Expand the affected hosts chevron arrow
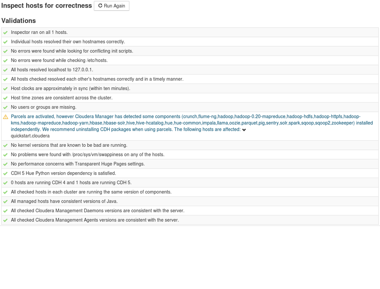380x289 pixels. [244, 130]
